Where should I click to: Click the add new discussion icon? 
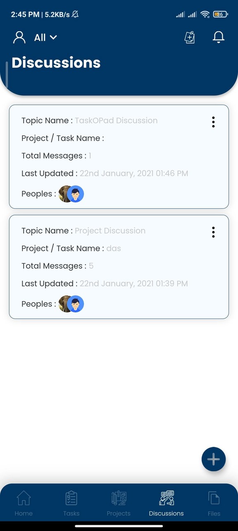189,37
